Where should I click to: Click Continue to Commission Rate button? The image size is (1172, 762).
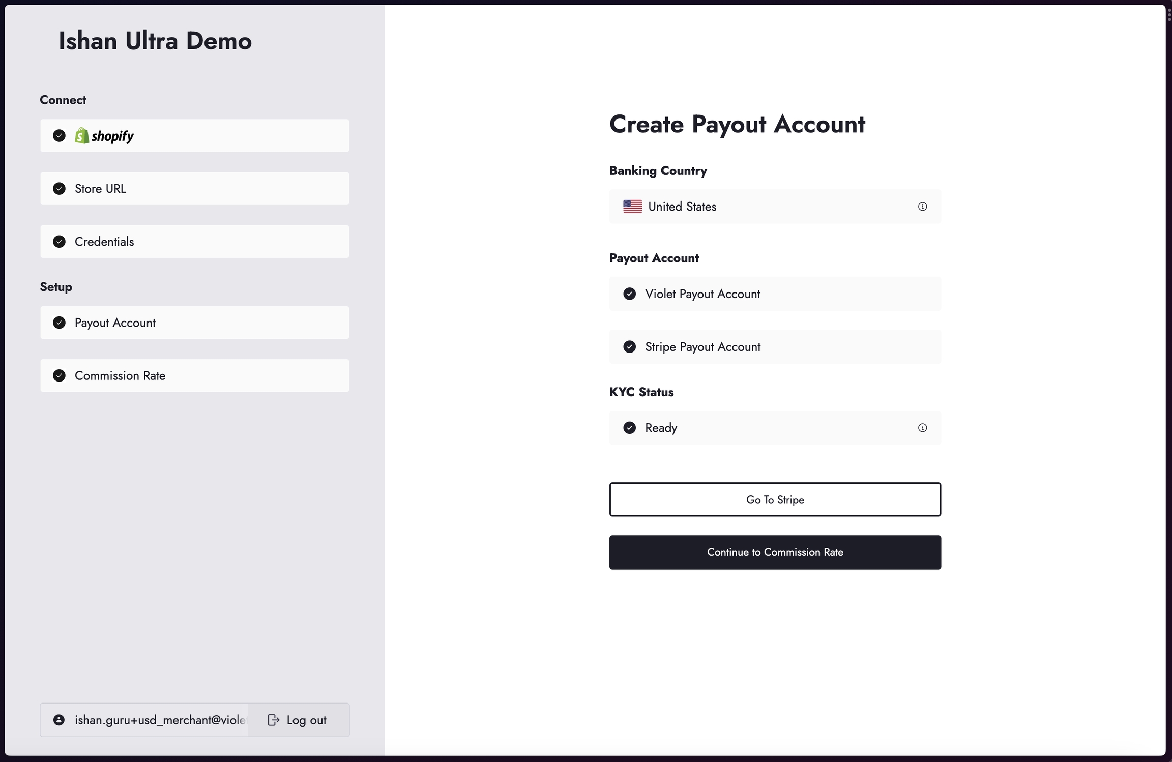775,552
